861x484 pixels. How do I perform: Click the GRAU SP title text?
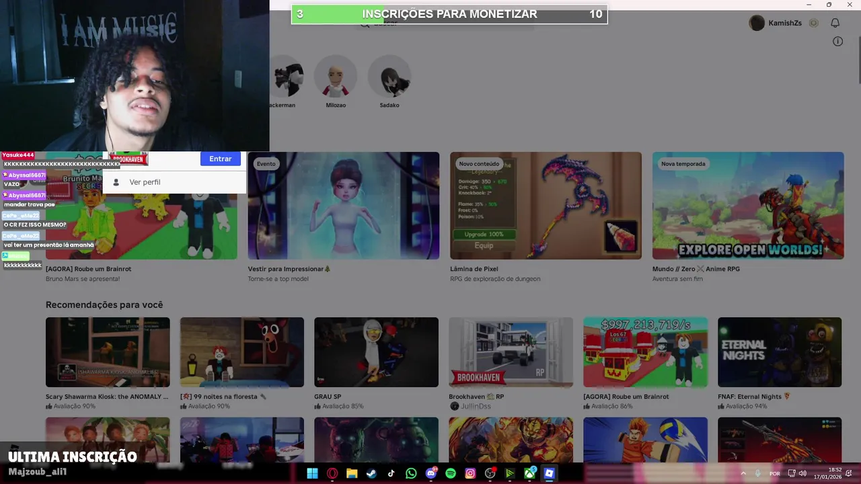pos(328,397)
